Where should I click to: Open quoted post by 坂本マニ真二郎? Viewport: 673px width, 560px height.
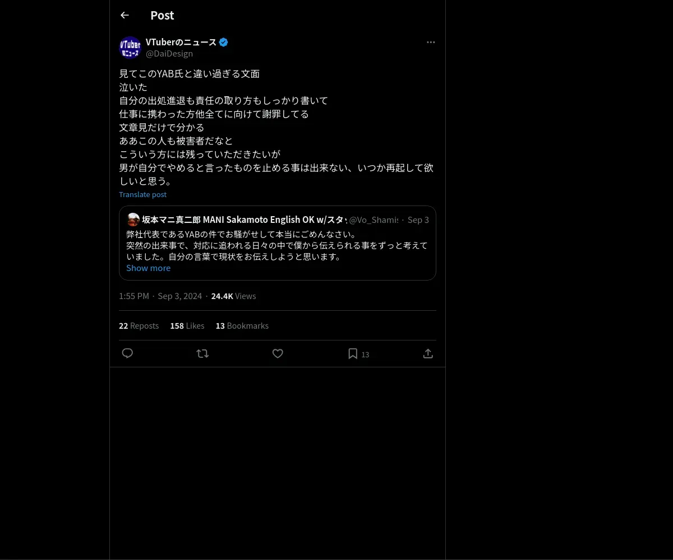278,243
